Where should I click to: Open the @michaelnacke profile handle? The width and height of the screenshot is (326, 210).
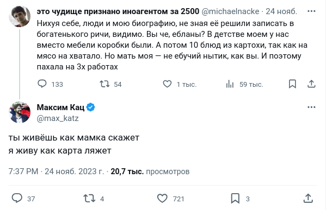[230, 11]
